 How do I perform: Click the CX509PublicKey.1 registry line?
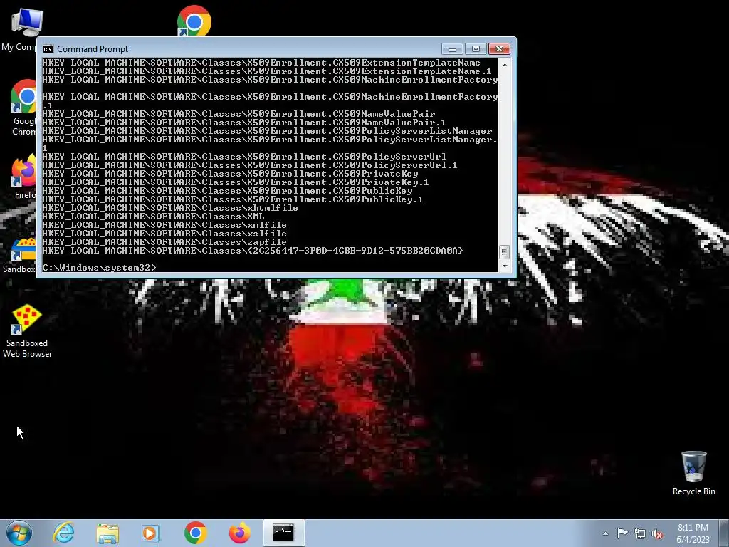233,199
